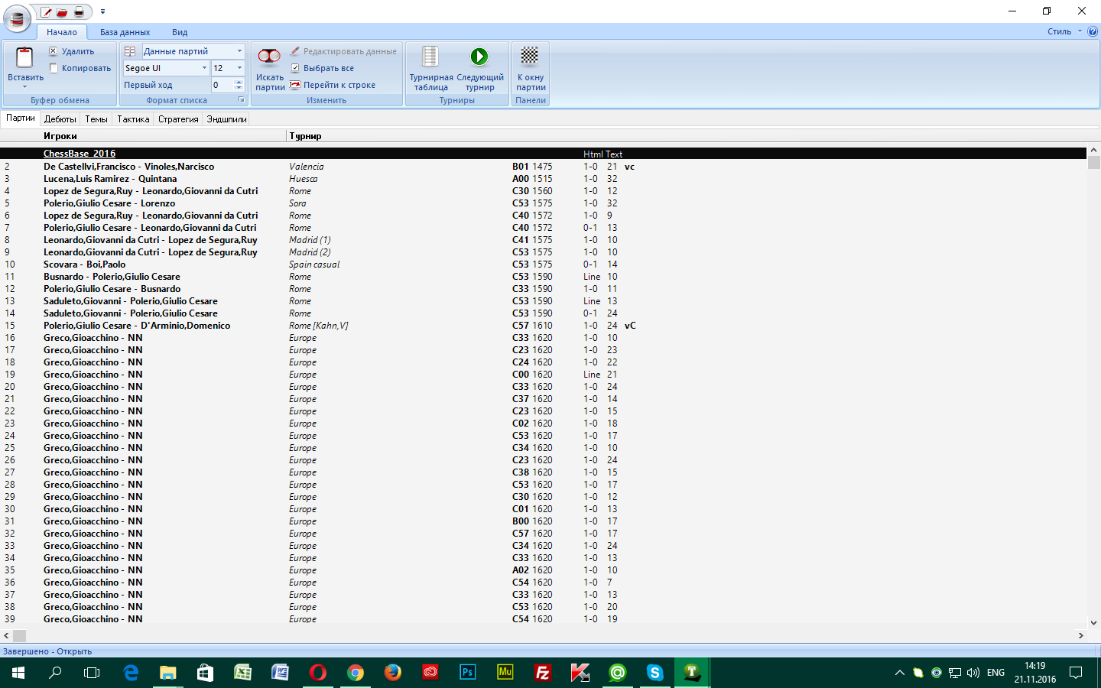Image resolution: width=1101 pixels, height=688 pixels.
Task: Click the К окну партии chessboard icon
Action: [530, 58]
